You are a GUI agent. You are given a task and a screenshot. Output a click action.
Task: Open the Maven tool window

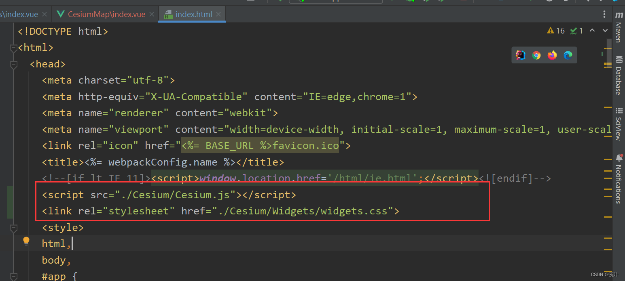tap(619, 27)
